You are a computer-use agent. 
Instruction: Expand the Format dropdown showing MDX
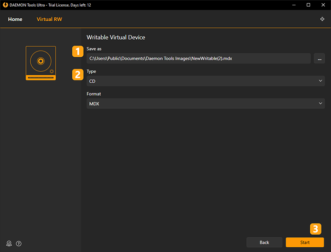pos(206,104)
